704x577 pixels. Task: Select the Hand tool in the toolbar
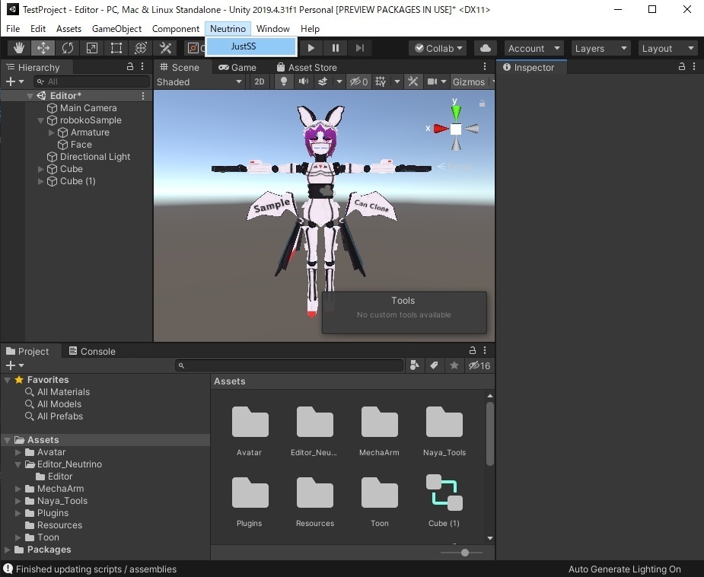click(18, 47)
